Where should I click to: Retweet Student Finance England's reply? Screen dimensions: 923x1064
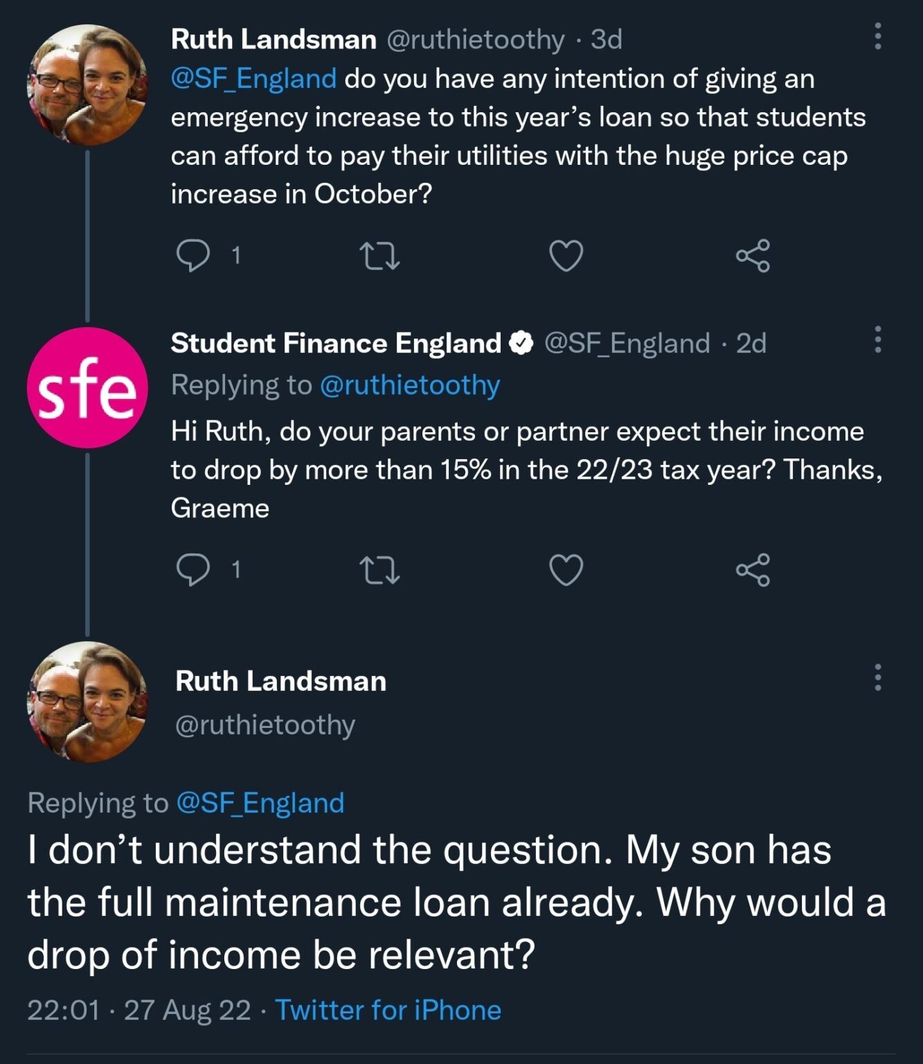click(x=380, y=569)
